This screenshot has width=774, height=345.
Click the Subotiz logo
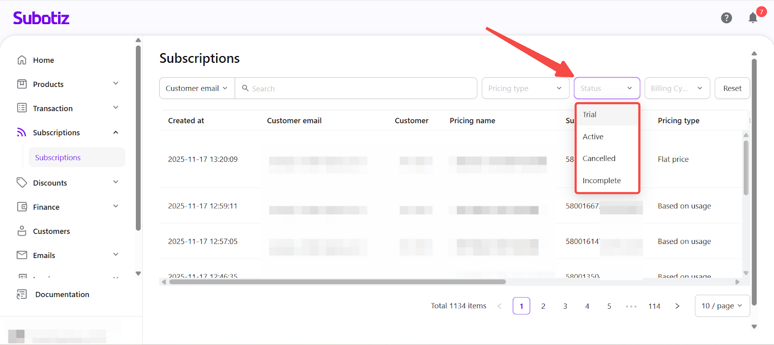[x=41, y=18]
